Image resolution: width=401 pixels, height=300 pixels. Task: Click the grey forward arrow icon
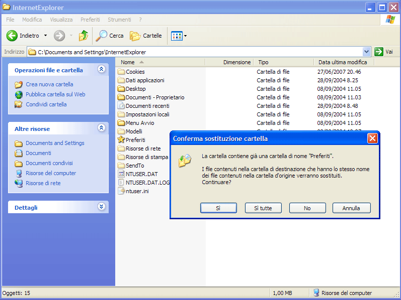(59, 36)
